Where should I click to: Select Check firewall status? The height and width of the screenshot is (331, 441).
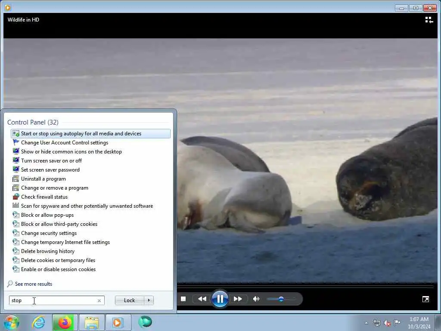click(90, 197)
